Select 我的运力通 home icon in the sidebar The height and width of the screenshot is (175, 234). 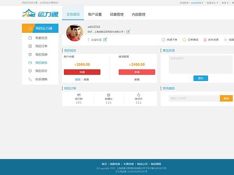point(30,28)
